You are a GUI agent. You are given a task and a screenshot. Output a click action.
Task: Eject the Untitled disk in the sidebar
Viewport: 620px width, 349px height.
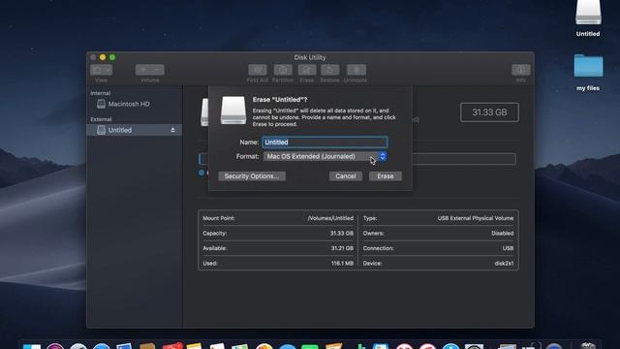pos(172,130)
